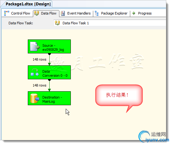
Task: Click the Package Explorer tree icon
Action: coord(97,13)
